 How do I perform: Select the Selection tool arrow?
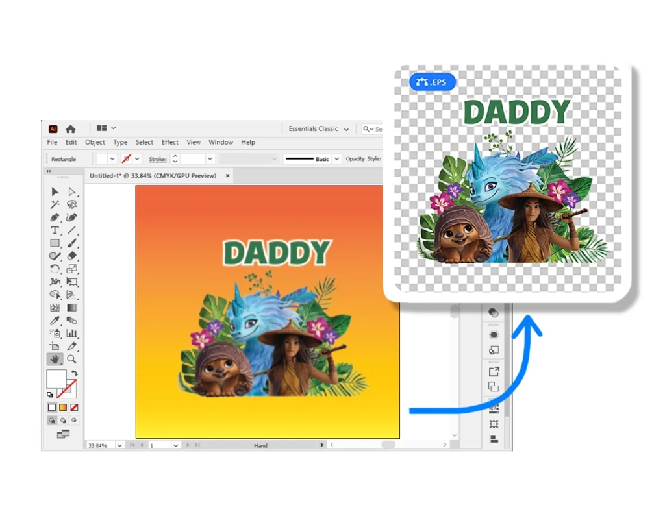point(55,191)
